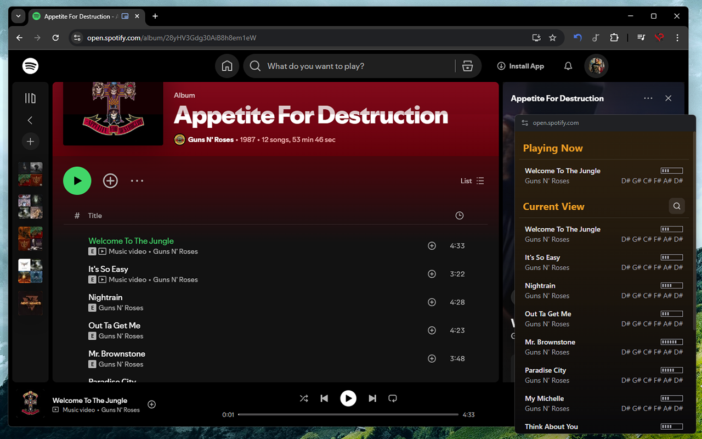This screenshot has width=702, height=439.
Task: Change the List view option
Action: pos(472,181)
